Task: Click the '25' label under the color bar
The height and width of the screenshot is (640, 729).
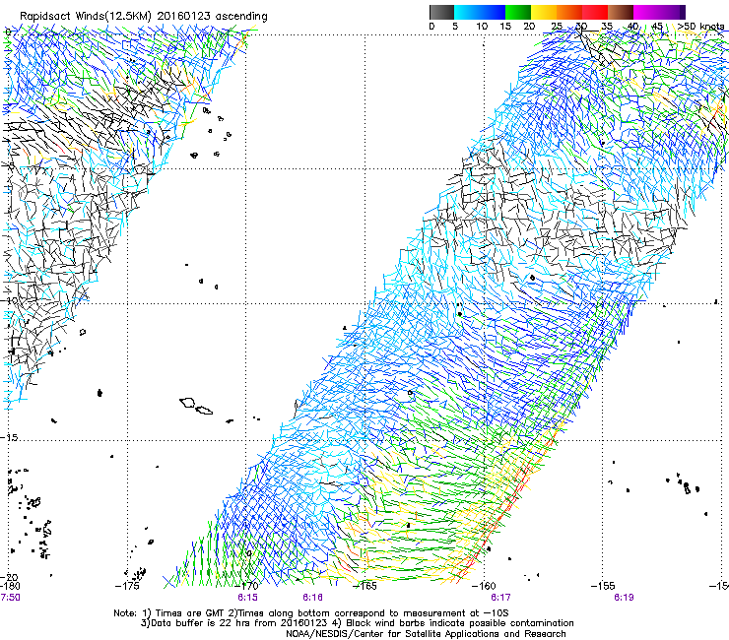Action: coord(557,26)
